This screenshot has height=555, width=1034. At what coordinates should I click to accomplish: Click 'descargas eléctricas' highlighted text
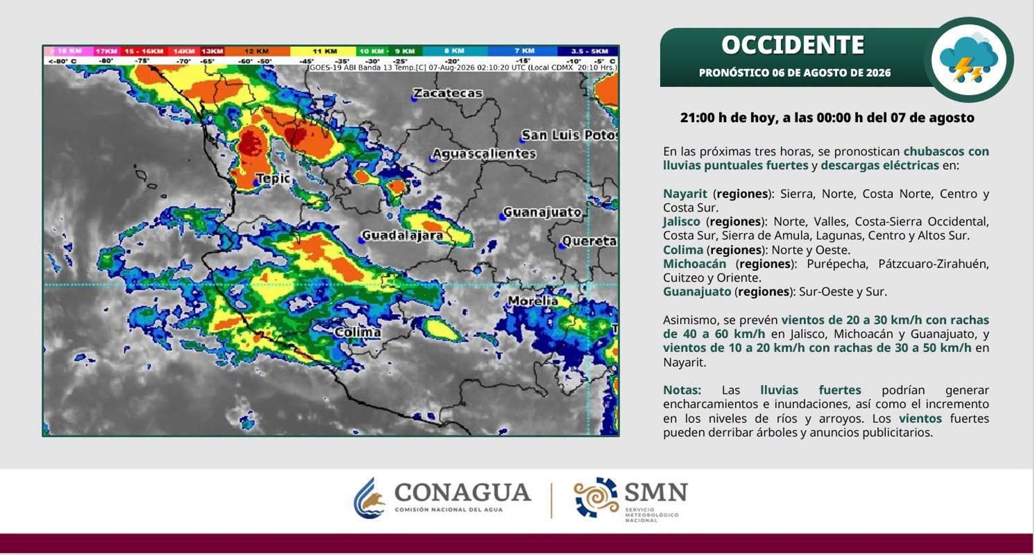pyautogui.click(x=880, y=165)
